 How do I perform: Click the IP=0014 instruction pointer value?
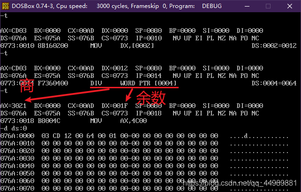point(149,76)
